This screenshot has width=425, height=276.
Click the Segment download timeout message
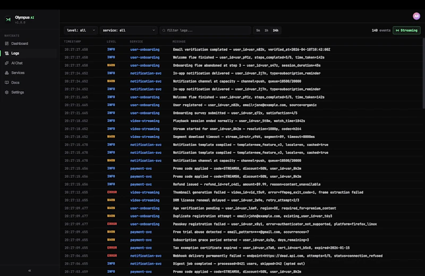point(244,137)
